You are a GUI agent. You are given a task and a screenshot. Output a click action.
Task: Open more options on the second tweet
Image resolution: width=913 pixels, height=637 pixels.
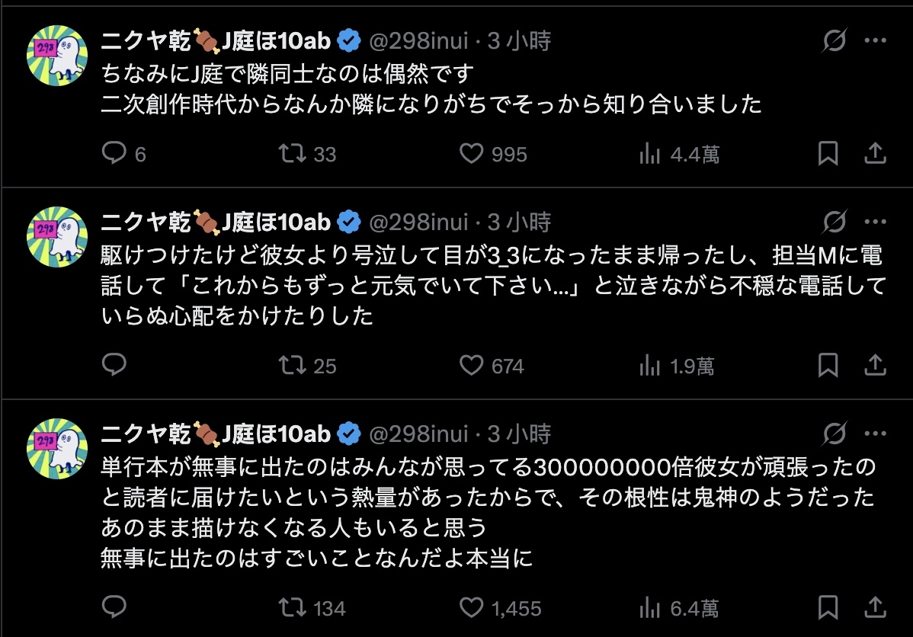[x=873, y=222]
